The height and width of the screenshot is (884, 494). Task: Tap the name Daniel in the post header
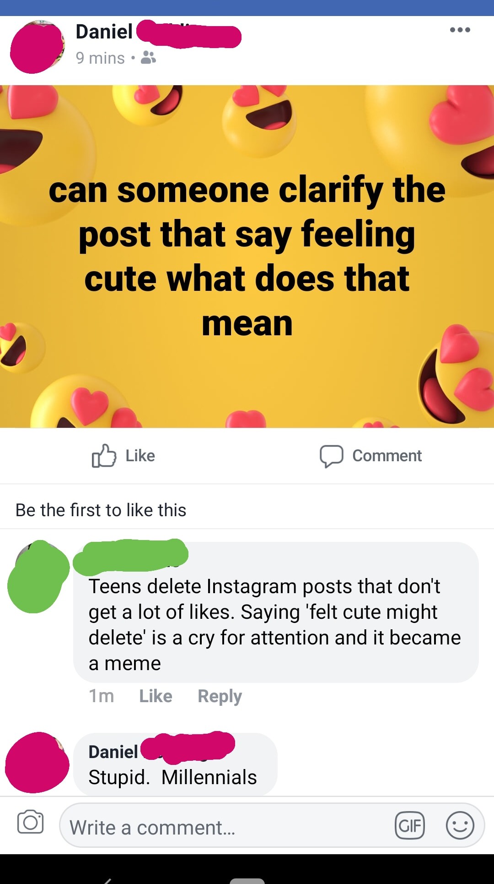tap(104, 32)
